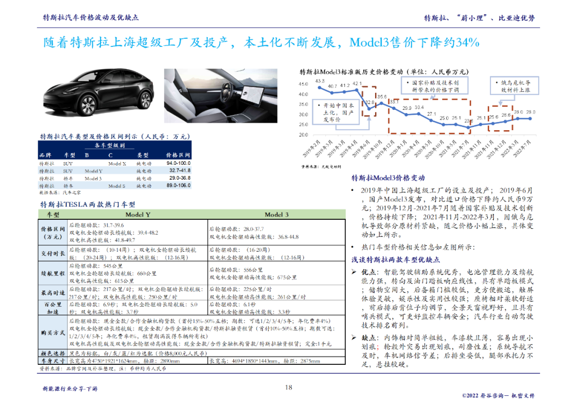Click the 43.3 data label on the chart
Viewport: 577px width, 399px height.
click(320, 81)
